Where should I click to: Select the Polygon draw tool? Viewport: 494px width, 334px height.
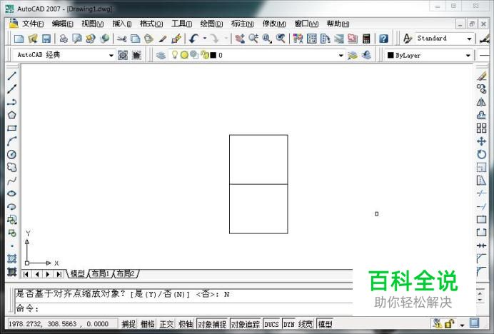(x=12, y=115)
